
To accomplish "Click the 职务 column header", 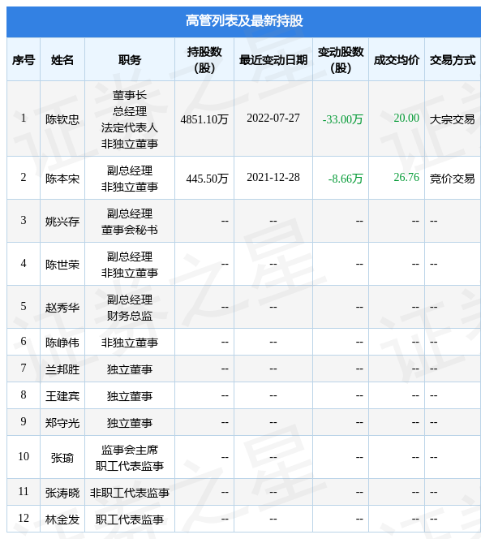I will tap(130, 60).
